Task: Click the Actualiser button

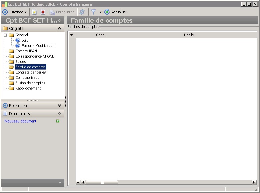Action: pyautogui.click(x=116, y=12)
